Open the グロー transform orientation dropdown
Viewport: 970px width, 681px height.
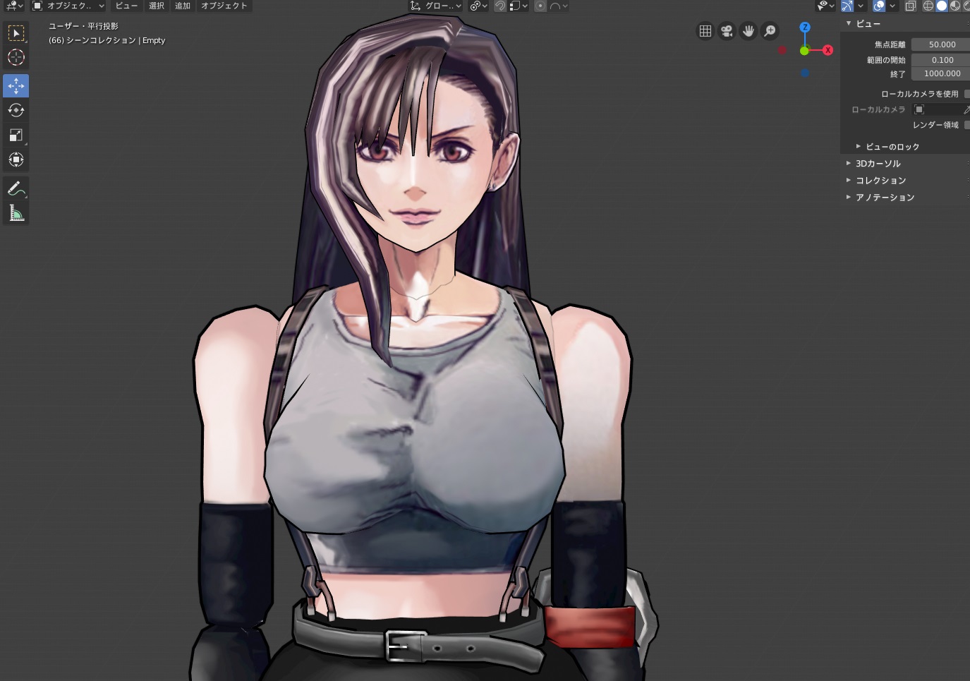pos(436,6)
